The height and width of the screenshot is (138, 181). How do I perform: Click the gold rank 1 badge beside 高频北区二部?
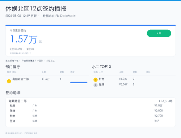pyautogui.click(x=9, y=81)
